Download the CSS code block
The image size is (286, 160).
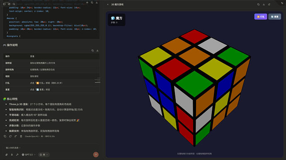pos(97,2)
